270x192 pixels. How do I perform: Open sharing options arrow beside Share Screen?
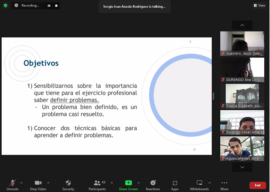coord(138,183)
